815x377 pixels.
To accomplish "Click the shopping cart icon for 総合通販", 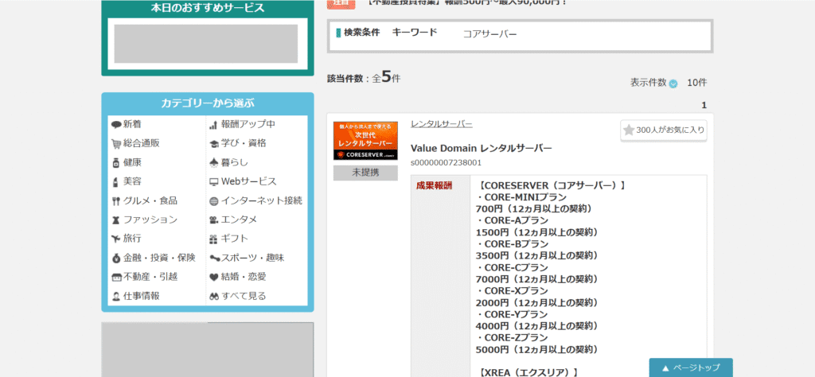I will click(116, 144).
